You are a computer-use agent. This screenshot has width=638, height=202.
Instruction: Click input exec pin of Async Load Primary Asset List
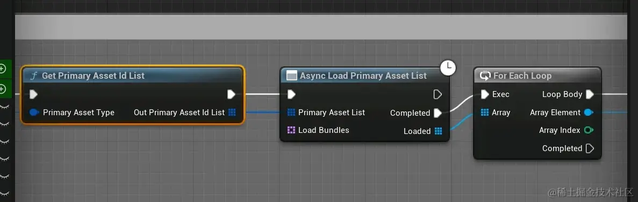(291, 94)
